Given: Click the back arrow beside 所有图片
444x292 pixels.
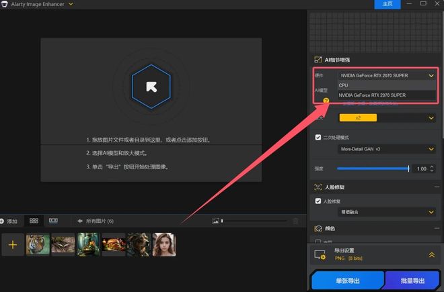Looking at the screenshot, I should 80,221.
